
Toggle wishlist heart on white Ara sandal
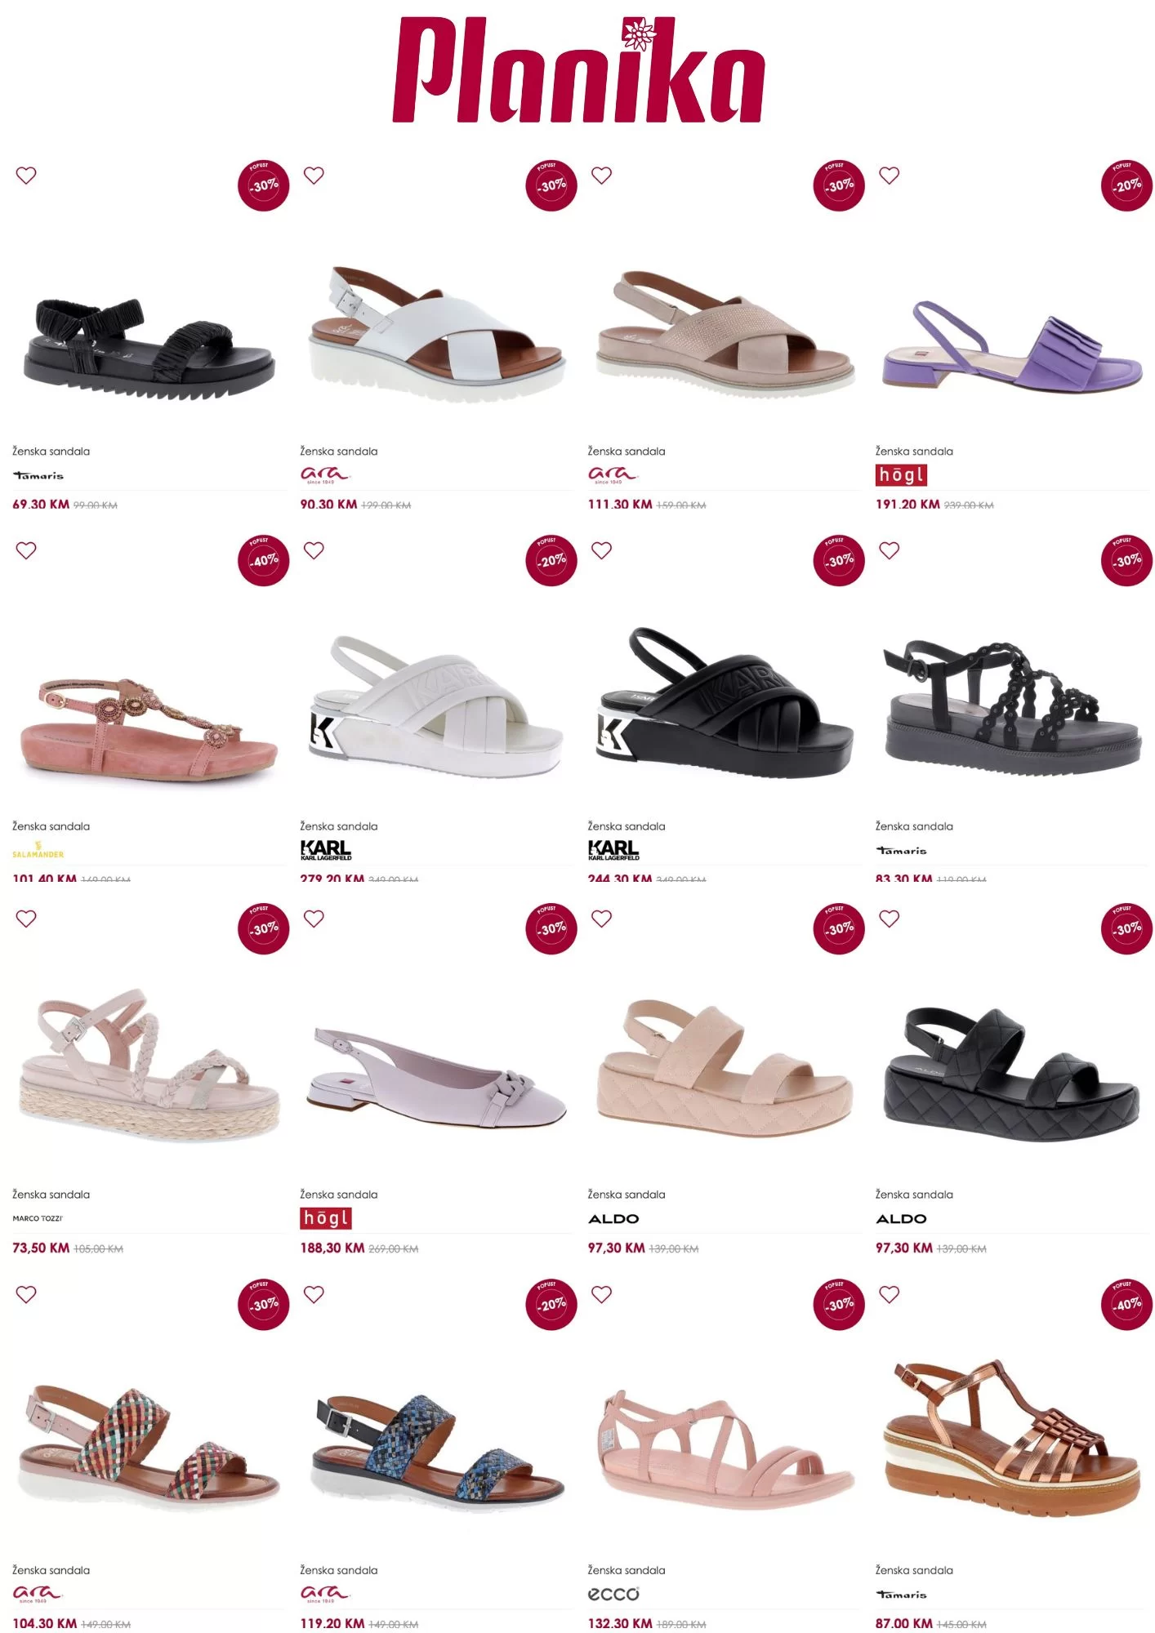[314, 176]
